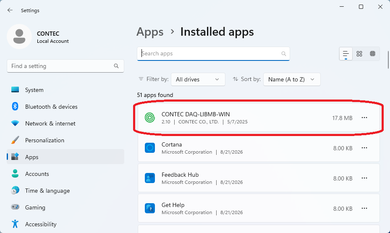Open more options for Get Help
This screenshot has width=390, height=233.
pyautogui.click(x=364, y=208)
